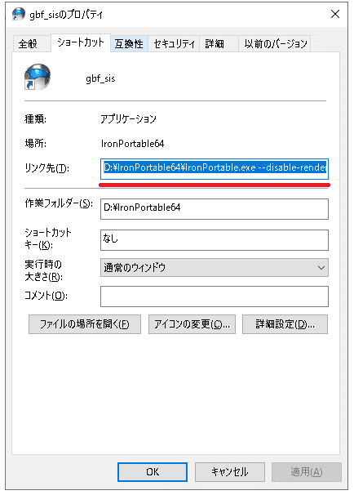This screenshot has width=354, height=495.
Task: Confirm with the OK button
Action: coord(153,472)
